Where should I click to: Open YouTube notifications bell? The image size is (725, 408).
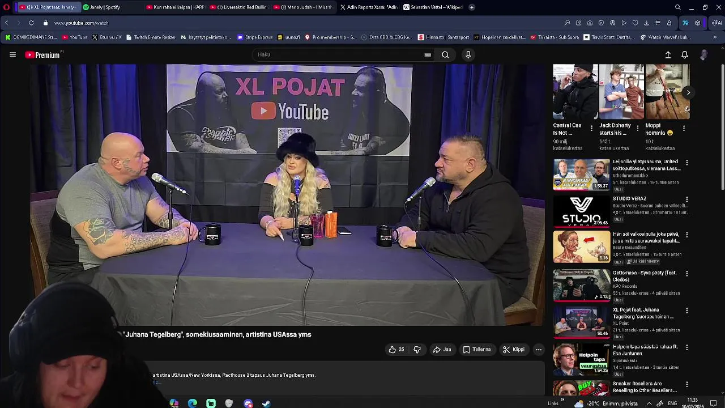(684, 55)
